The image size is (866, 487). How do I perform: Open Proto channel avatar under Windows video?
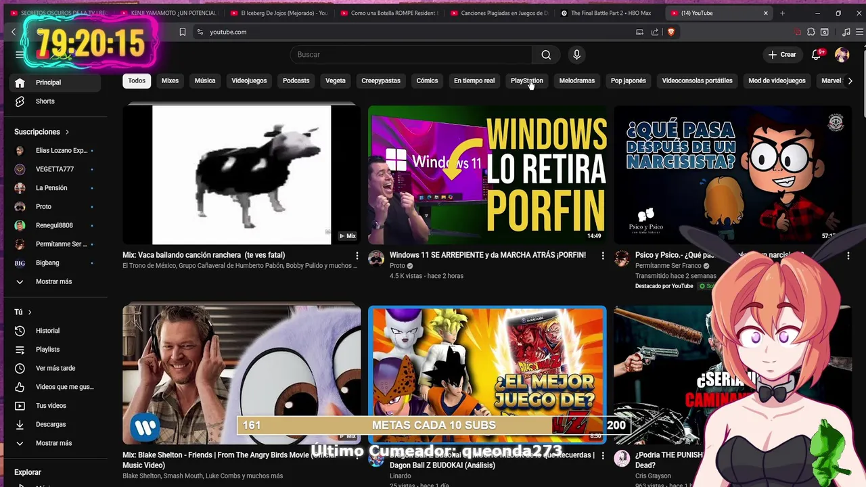coord(376,258)
